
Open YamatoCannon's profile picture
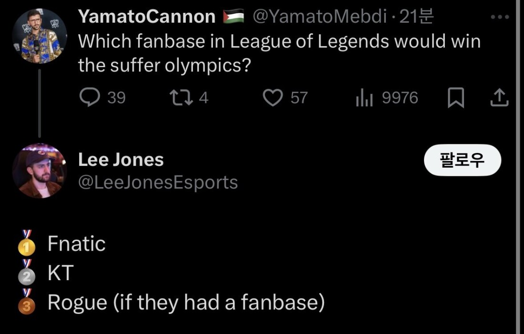point(39,36)
